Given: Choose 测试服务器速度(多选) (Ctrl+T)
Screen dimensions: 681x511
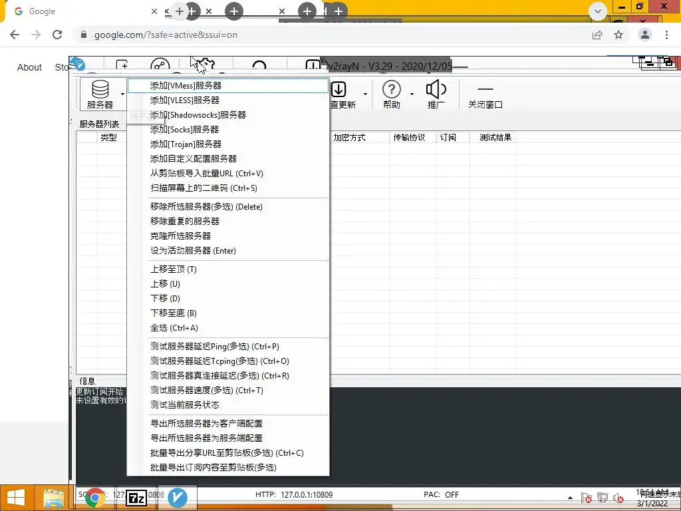Looking at the screenshot, I should [228, 391].
